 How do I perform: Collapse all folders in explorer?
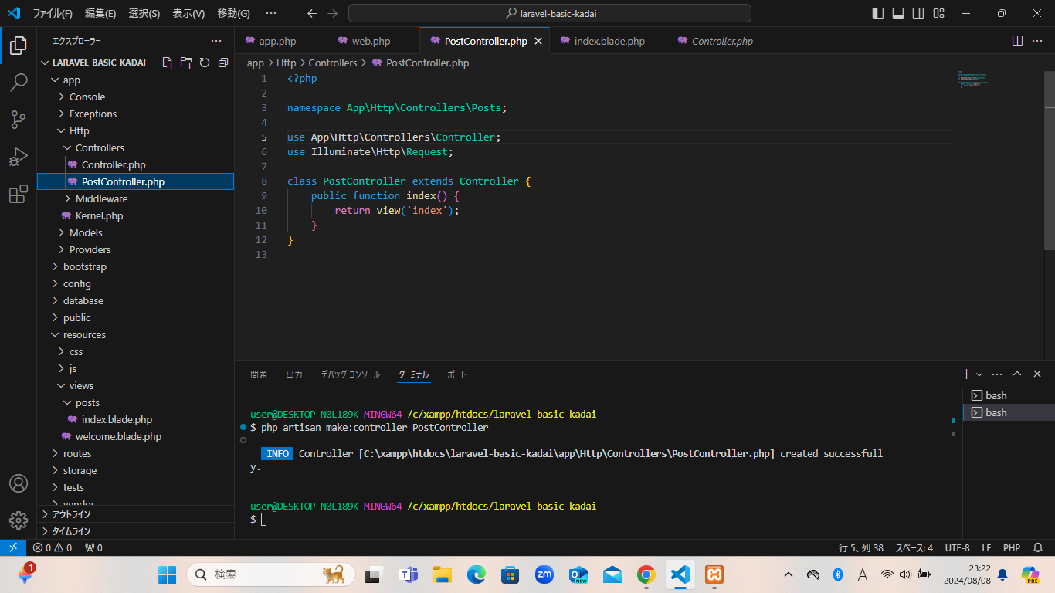[223, 63]
